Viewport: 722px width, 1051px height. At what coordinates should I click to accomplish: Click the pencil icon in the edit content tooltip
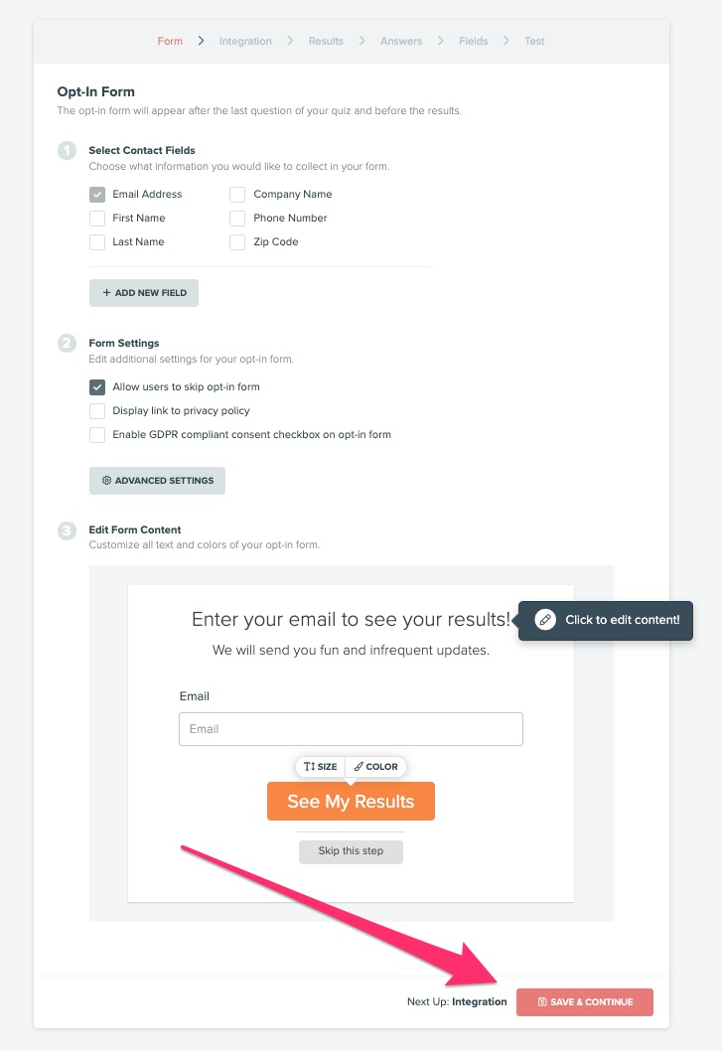(544, 620)
